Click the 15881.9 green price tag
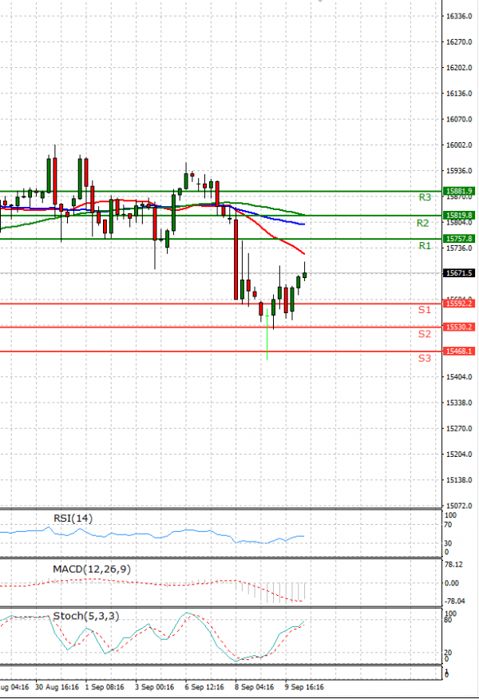This screenshot has width=479, height=699. (x=459, y=191)
